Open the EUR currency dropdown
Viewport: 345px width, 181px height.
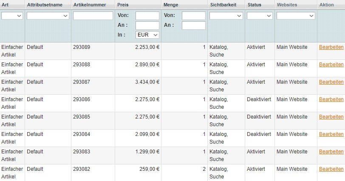pos(147,35)
